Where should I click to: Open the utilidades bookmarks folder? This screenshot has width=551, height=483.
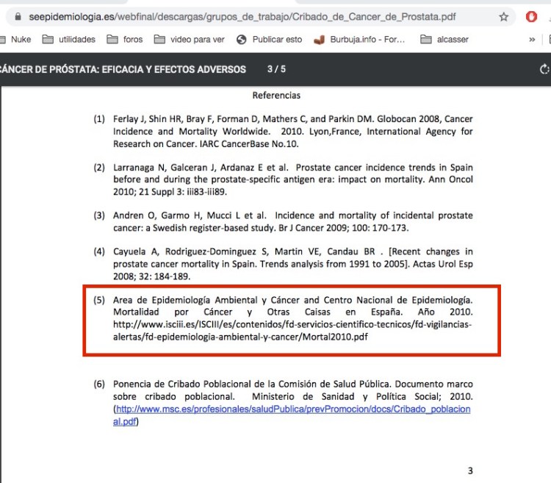(68, 40)
